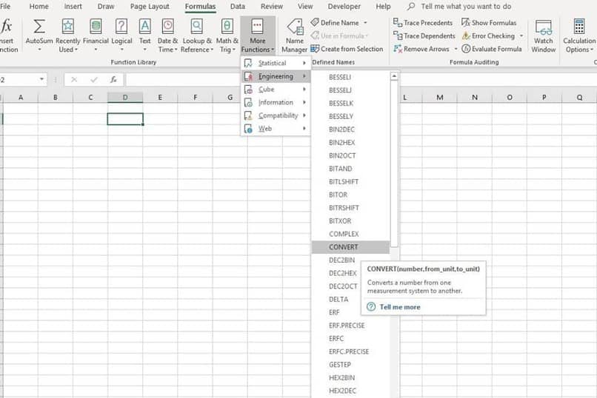This screenshot has height=398, width=597.
Task: Open the Name Manager
Action: point(294,36)
